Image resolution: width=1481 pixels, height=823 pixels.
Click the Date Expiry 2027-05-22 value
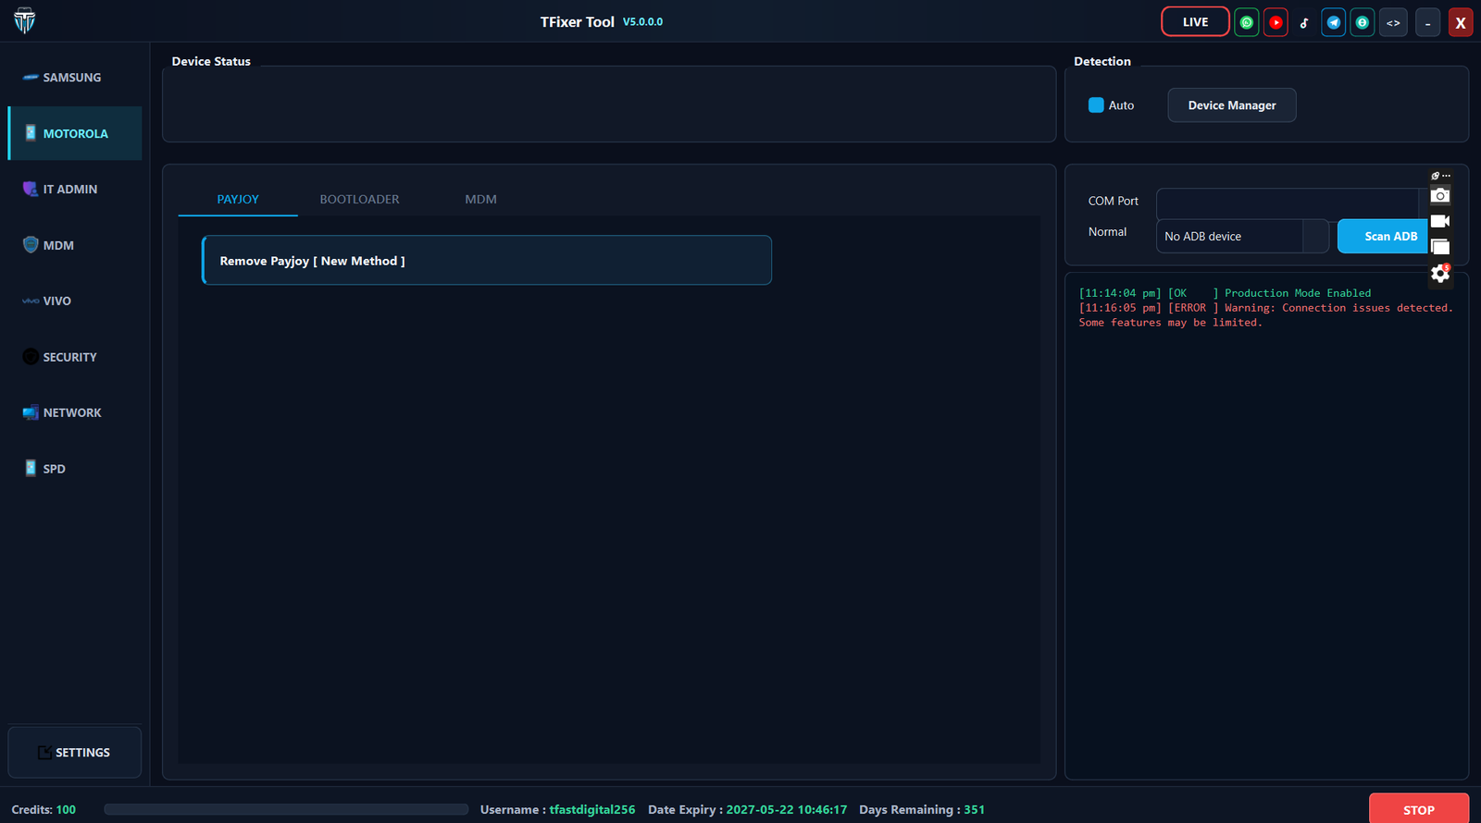[x=786, y=810]
